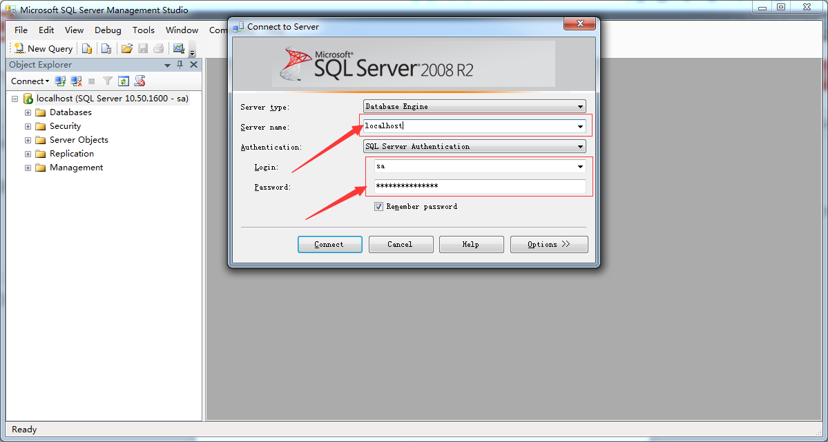Select the Server Objects tree item
Viewport: 828px width, 442px height.
coord(79,140)
